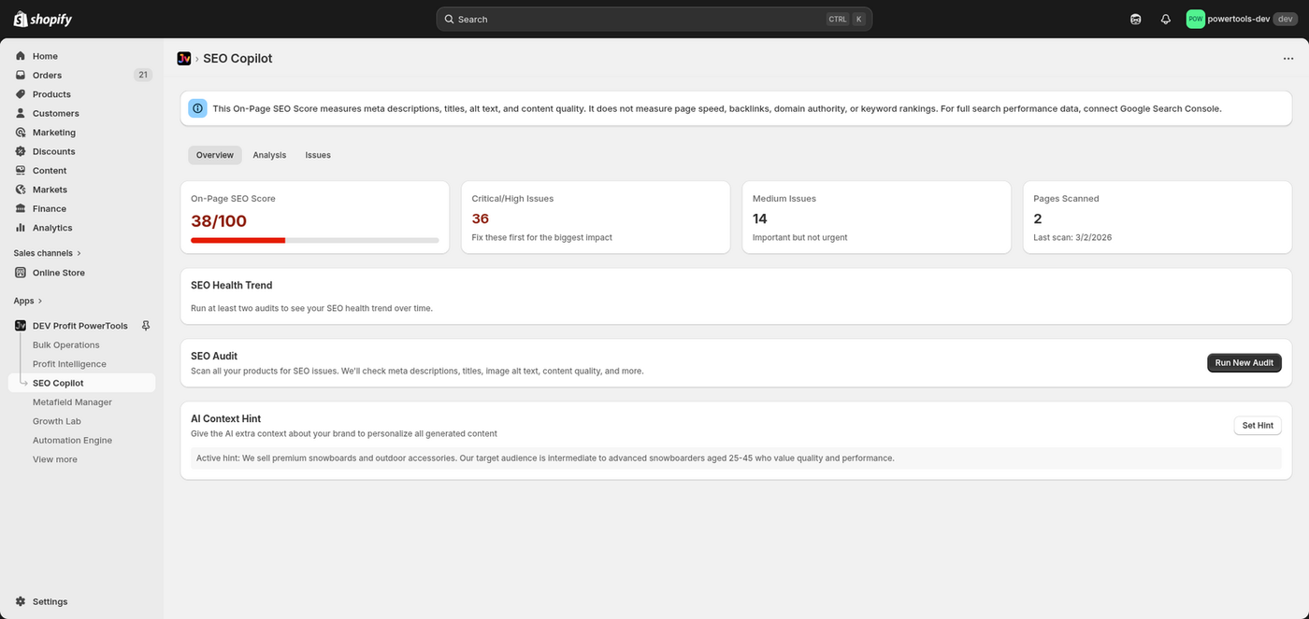
Task: Expand the Sales channels section
Action: pyautogui.click(x=48, y=253)
